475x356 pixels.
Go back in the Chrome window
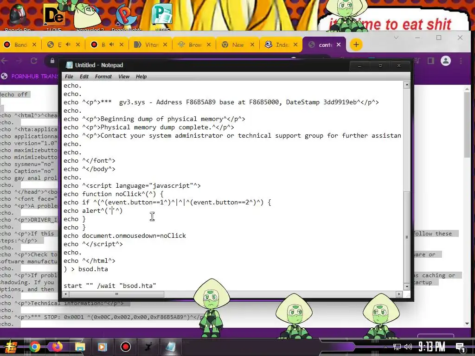pyautogui.click(x=4, y=61)
